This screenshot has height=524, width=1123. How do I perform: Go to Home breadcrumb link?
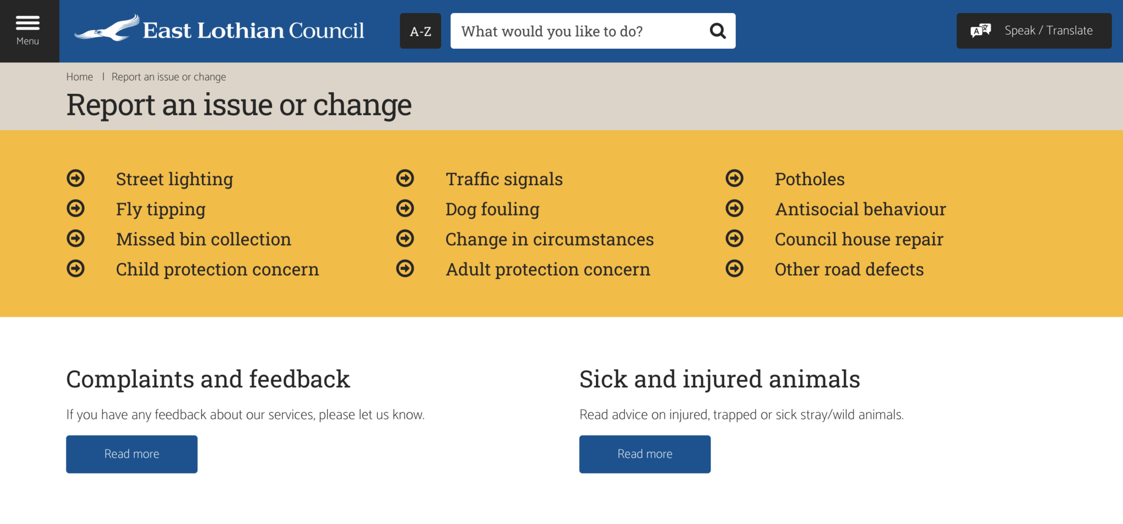pos(80,77)
